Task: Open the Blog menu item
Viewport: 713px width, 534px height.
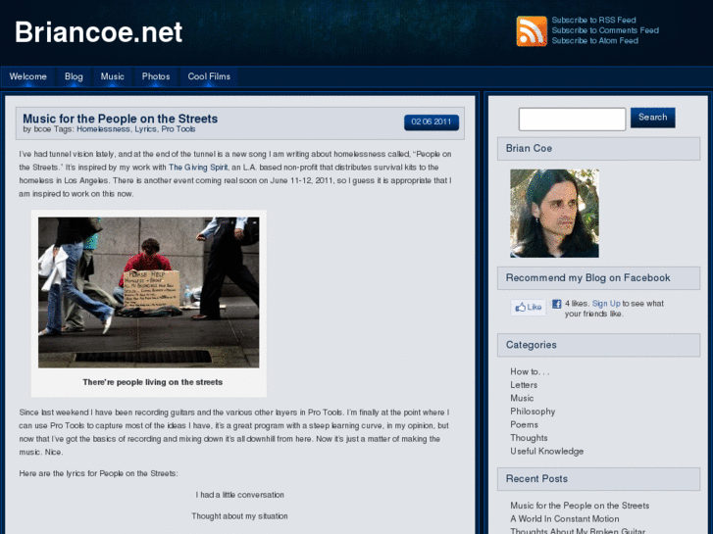Action: (74, 76)
